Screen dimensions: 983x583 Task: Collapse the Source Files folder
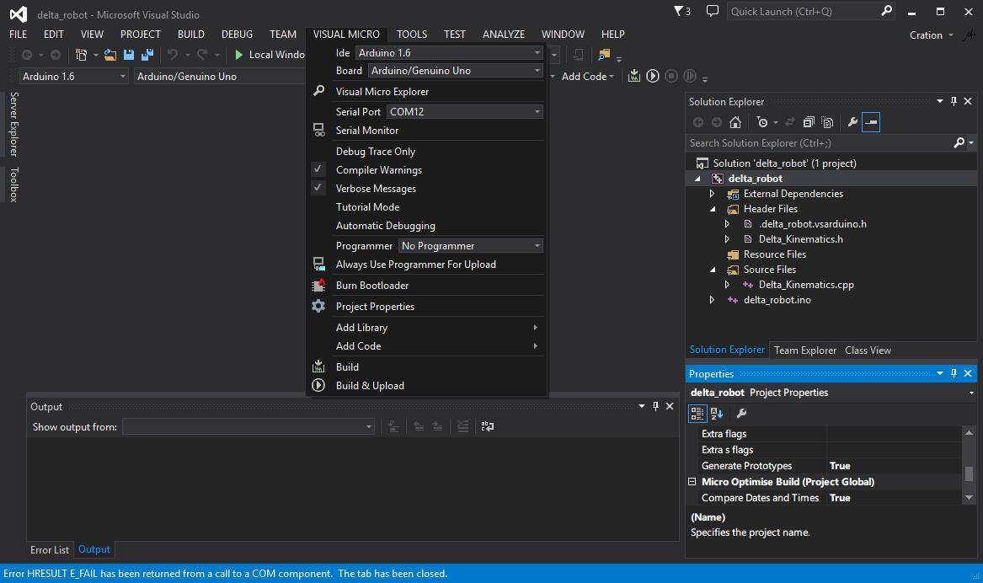coord(712,270)
